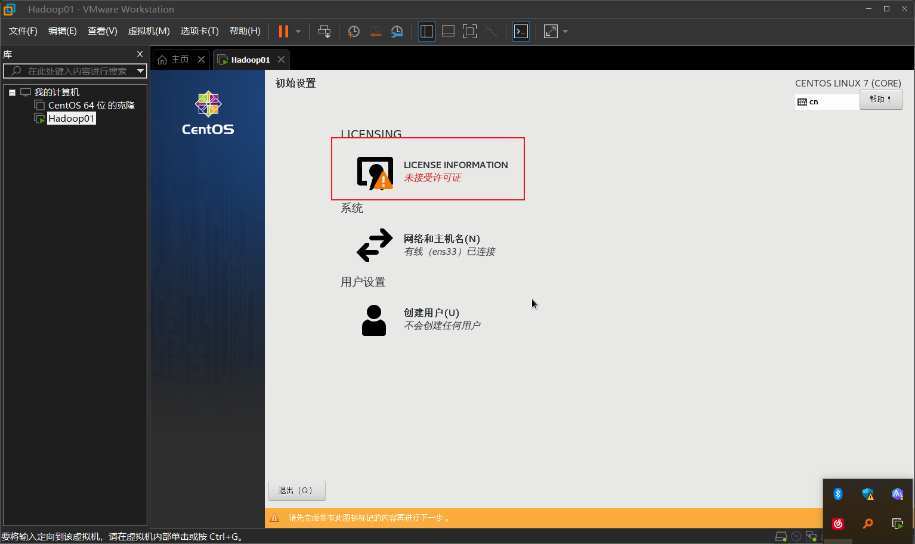915x544 pixels.
Task: Open NetEase Cloud Music tray icon
Action: (x=838, y=524)
